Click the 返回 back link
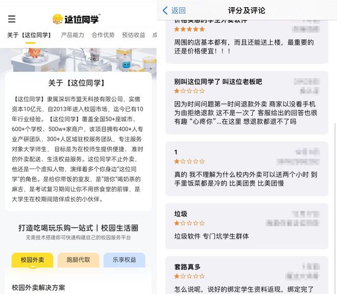The image size is (337, 294). pyautogui.click(x=178, y=10)
